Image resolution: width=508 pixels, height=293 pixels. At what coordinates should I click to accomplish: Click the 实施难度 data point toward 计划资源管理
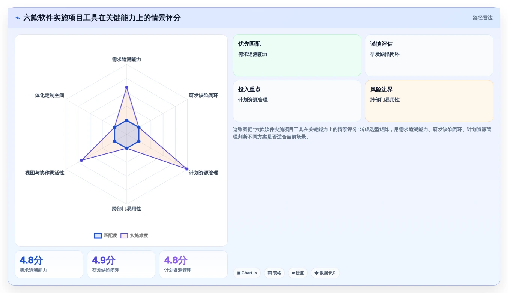click(x=187, y=169)
